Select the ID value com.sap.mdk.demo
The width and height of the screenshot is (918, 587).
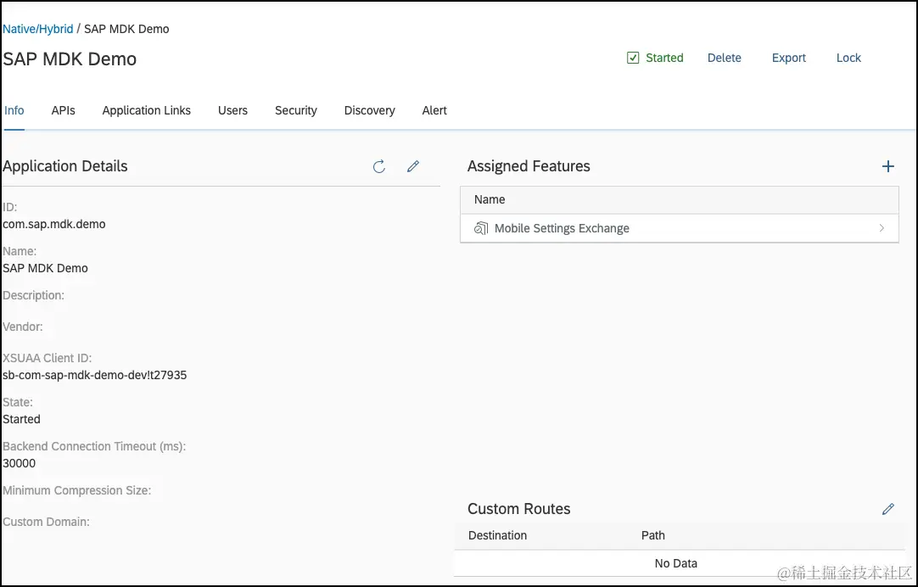(53, 224)
